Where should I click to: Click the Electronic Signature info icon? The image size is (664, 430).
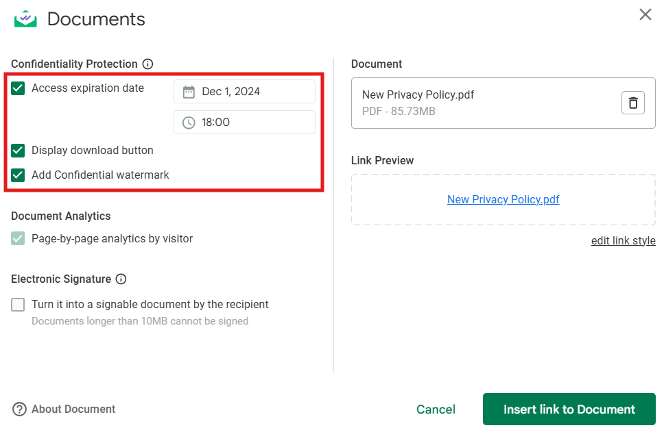point(121,279)
